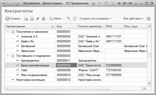Select the Мир кондиционеров row
The width and height of the screenshot is (156, 95).
click(76, 75)
